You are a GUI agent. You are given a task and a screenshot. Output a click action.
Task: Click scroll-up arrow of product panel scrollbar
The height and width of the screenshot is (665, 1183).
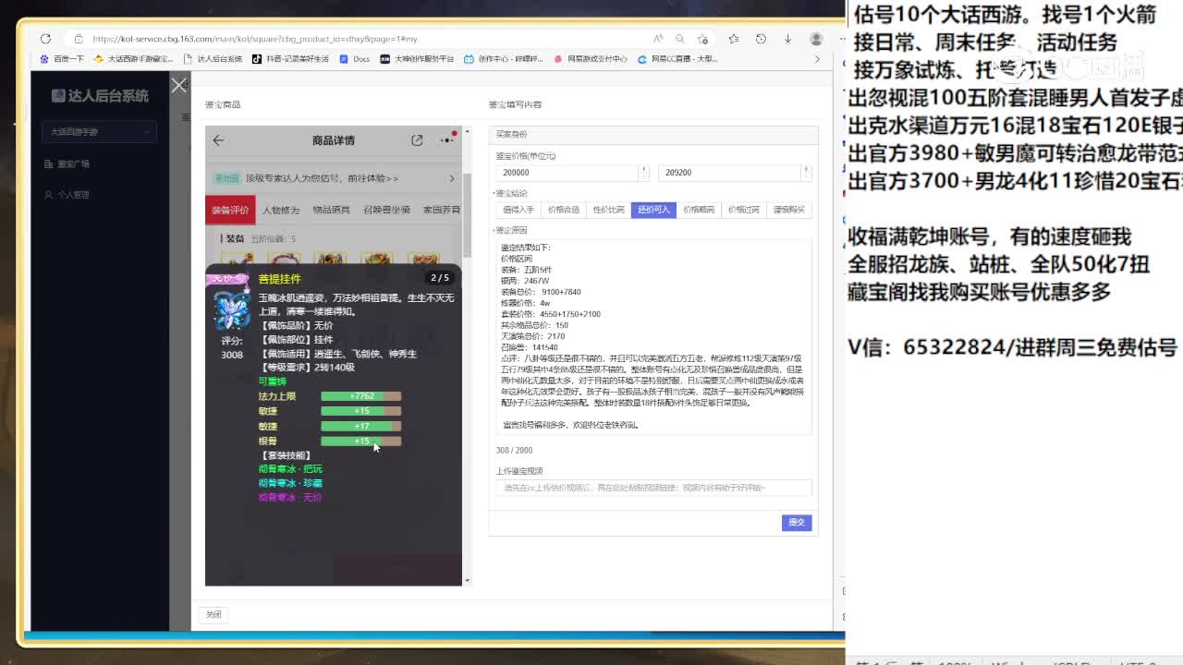pos(467,132)
